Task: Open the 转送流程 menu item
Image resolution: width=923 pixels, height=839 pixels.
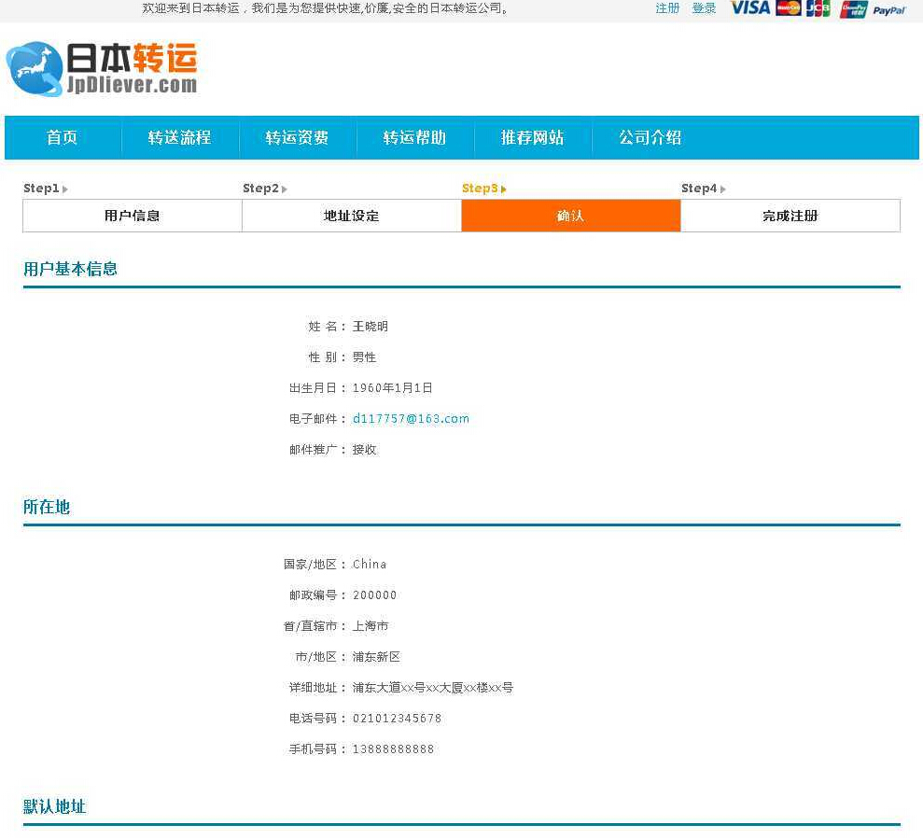Action: 180,138
